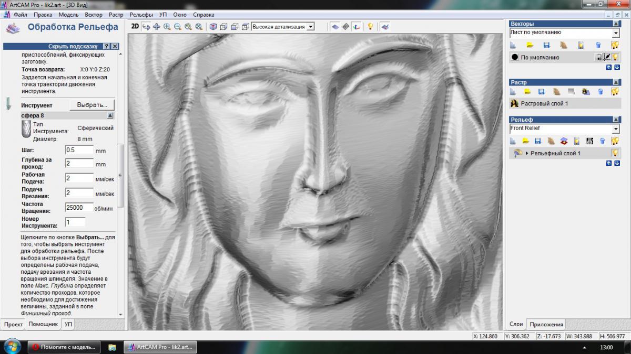Toggle the lock on 'По умолчанию' layer
The width and height of the screenshot is (631, 354).
point(598,57)
